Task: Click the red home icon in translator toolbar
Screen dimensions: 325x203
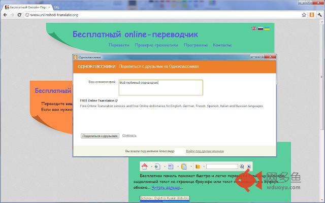Action: [144, 166]
